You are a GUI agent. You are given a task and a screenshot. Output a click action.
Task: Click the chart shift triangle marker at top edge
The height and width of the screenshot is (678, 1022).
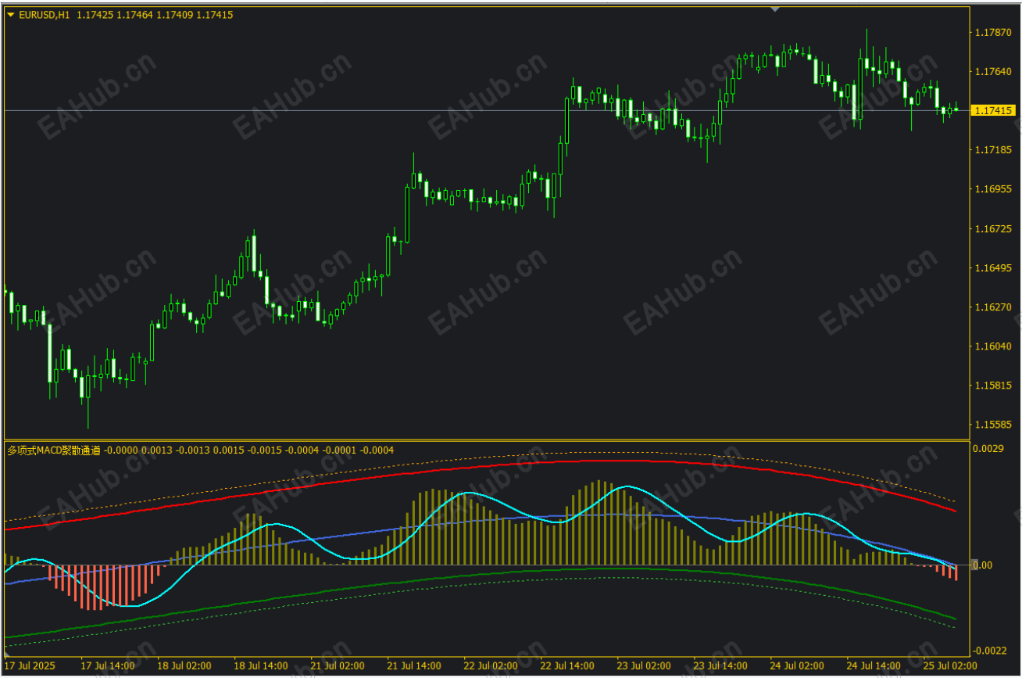pyautogui.click(x=774, y=9)
